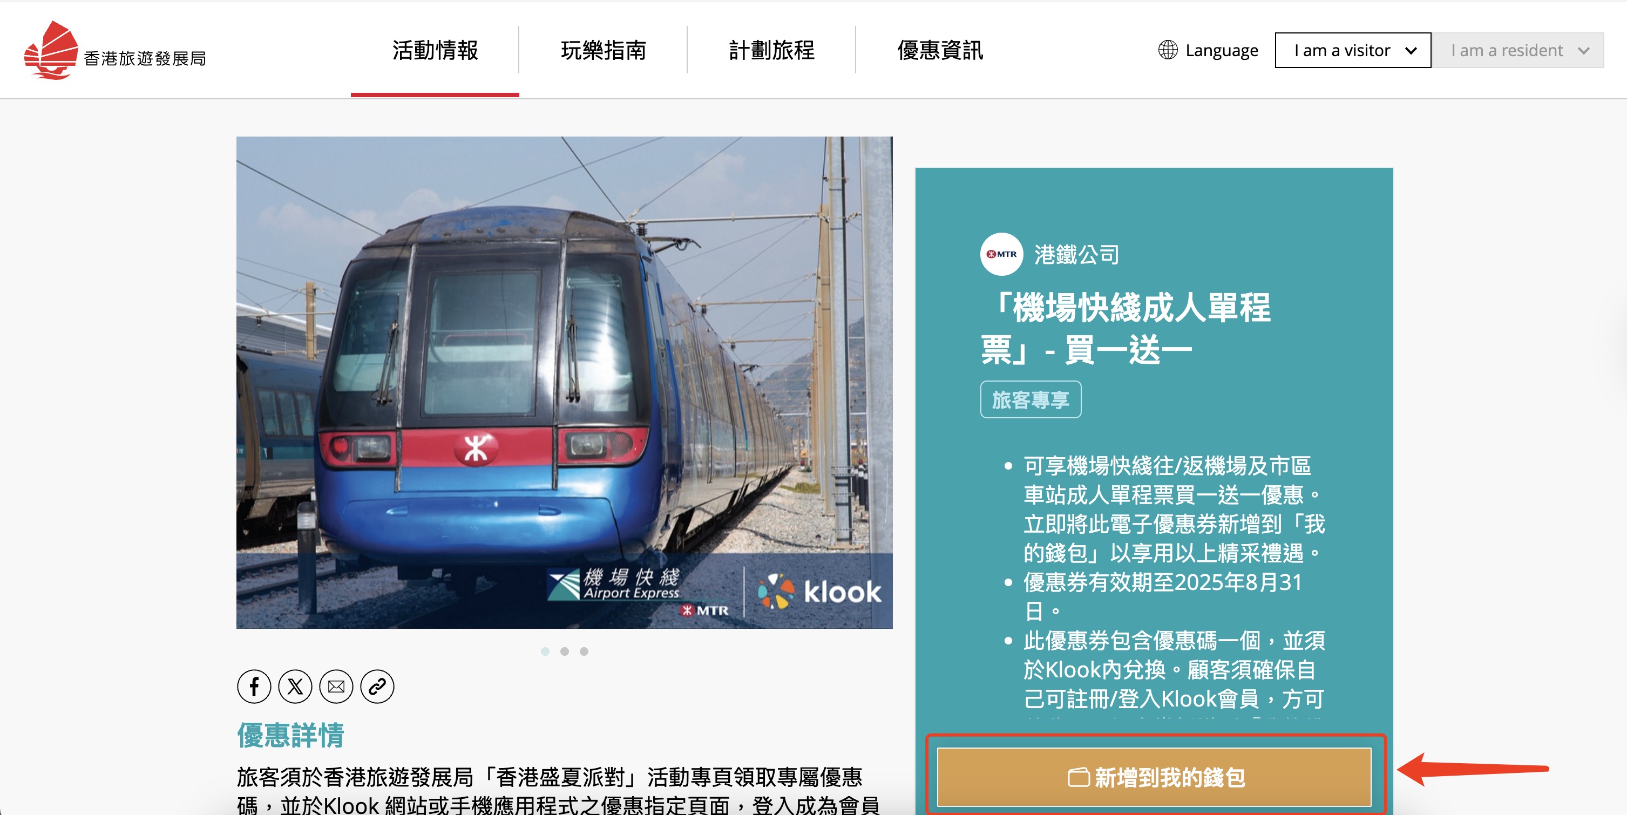Open the Language selector
1627x815 pixels.
pyautogui.click(x=1208, y=51)
